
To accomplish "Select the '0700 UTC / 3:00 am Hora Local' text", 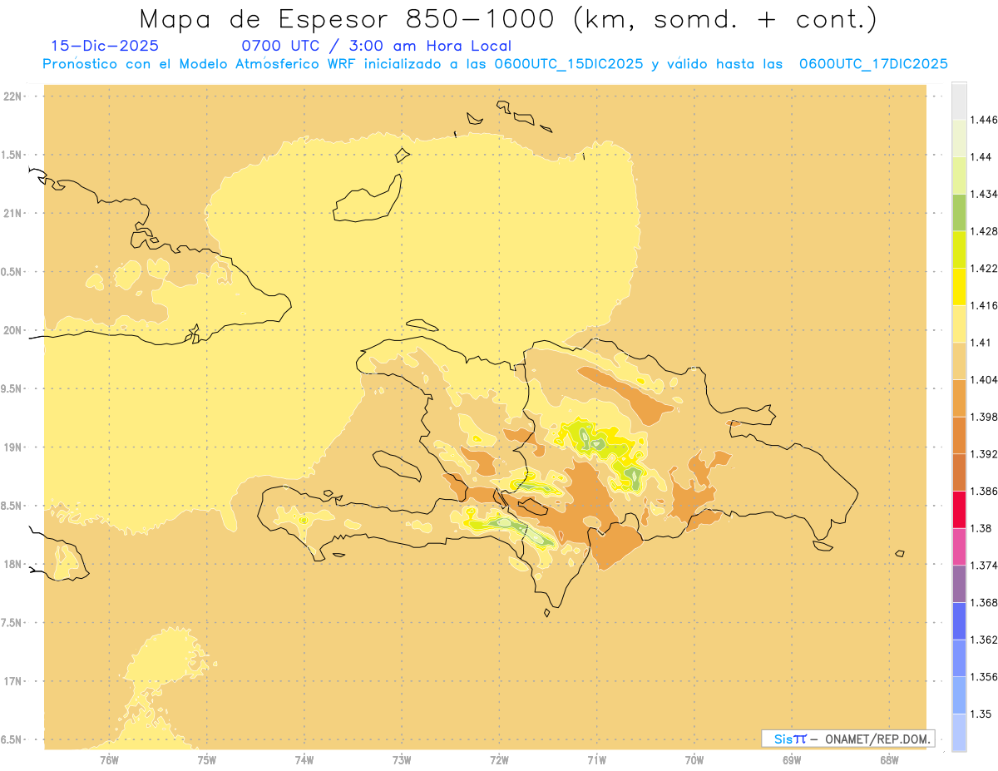I will click(x=376, y=47).
